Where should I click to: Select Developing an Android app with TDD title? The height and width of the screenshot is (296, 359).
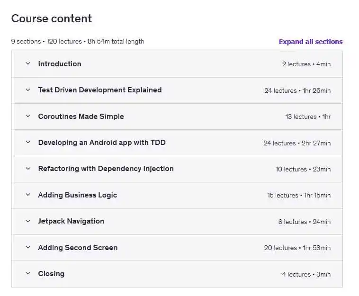pyautogui.click(x=102, y=143)
